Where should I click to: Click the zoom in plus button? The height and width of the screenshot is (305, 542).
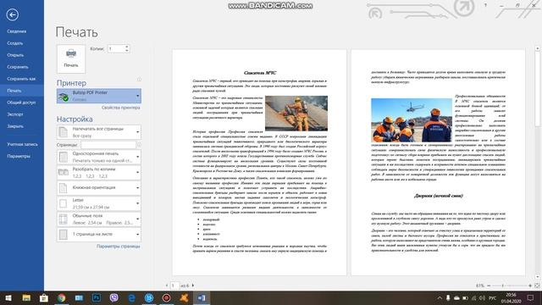(x=530, y=286)
